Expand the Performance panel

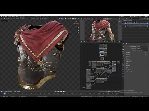pos(128,65)
